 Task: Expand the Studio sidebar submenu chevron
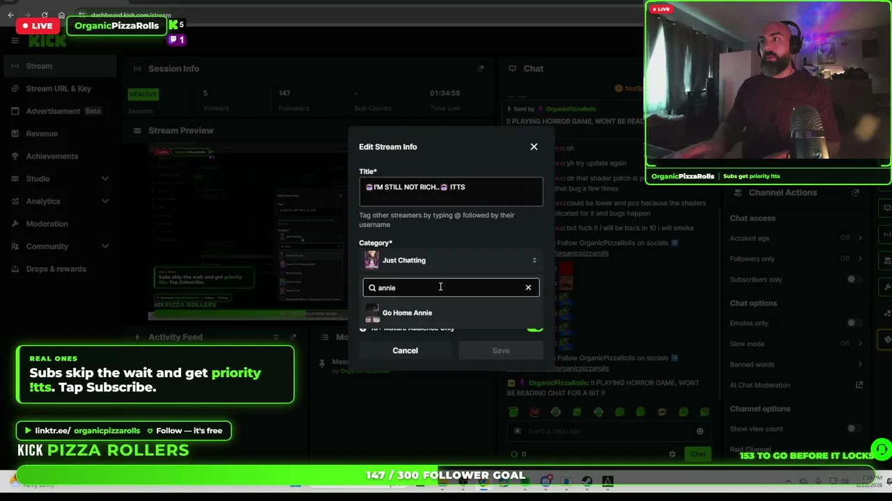(105, 179)
